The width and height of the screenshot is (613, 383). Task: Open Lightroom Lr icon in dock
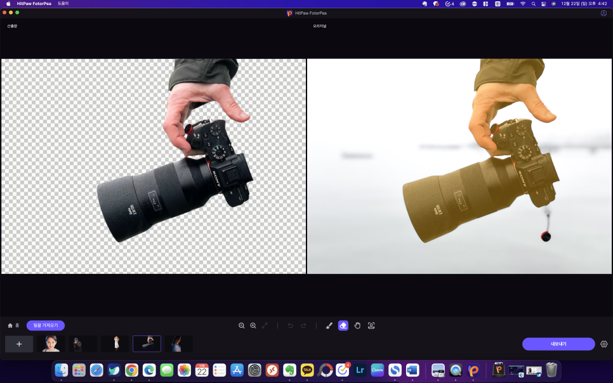[x=360, y=370]
